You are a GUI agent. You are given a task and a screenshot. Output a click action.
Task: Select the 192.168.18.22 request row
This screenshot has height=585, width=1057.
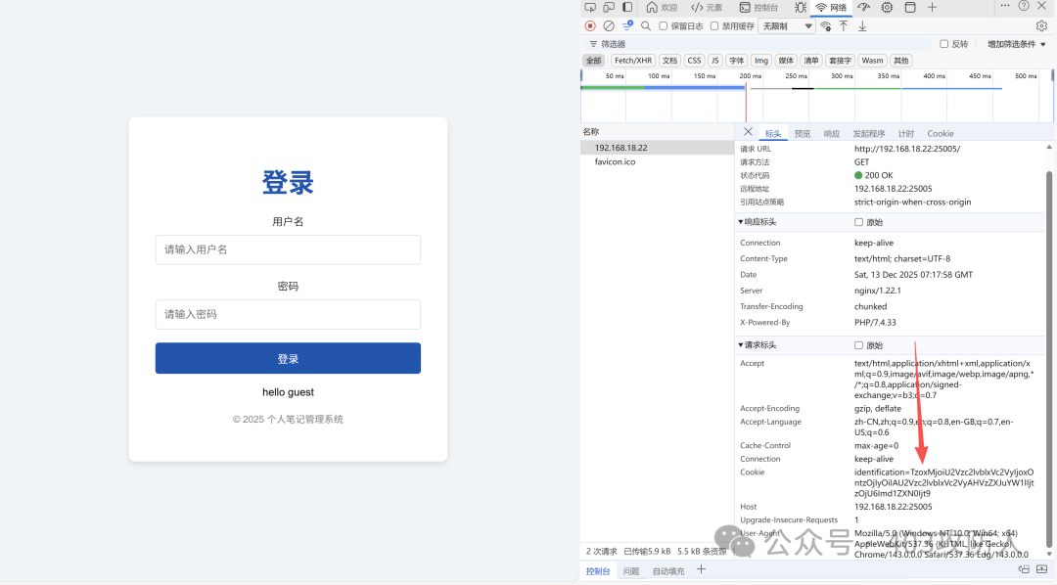click(658, 148)
